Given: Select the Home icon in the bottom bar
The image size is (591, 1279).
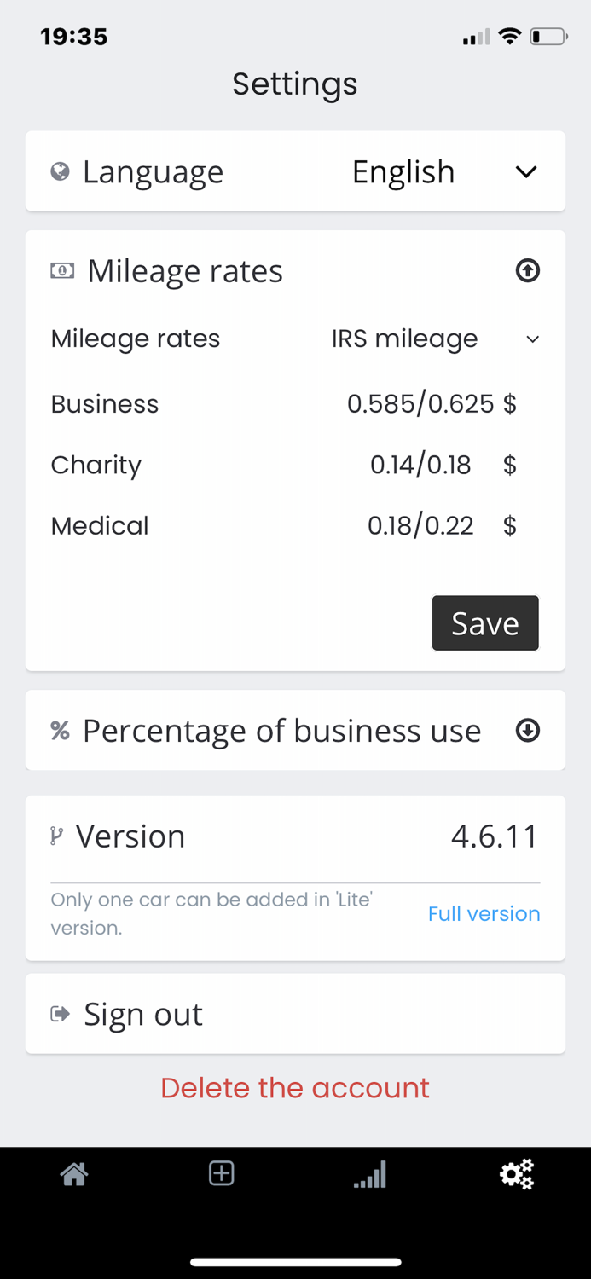Looking at the screenshot, I should point(73,1173).
